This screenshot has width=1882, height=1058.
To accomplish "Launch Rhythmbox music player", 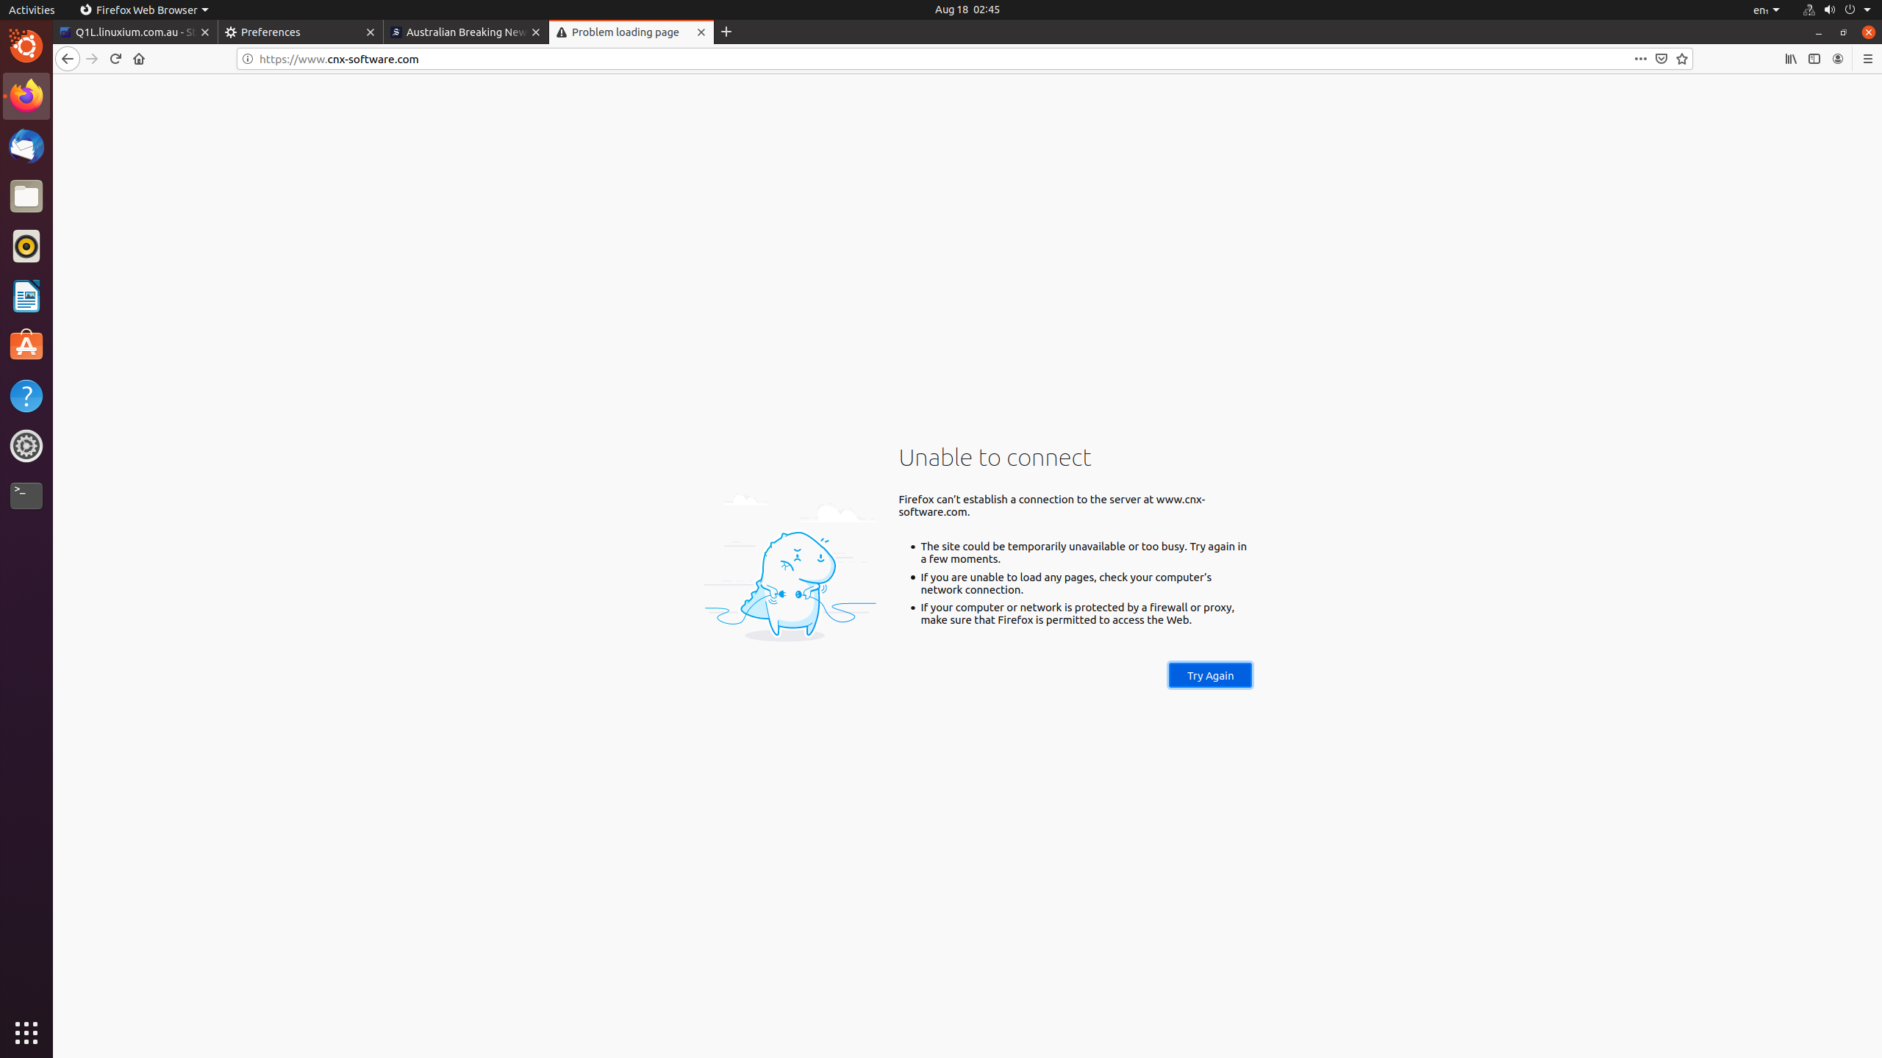I will [26, 246].
